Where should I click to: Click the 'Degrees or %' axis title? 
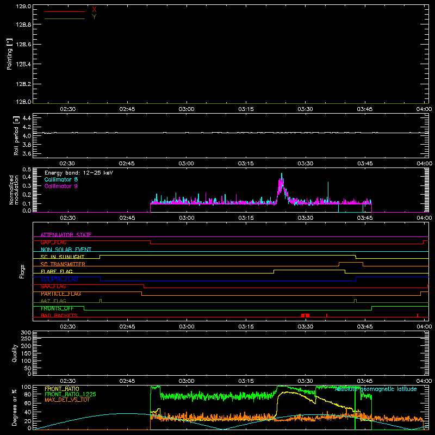point(14,407)
